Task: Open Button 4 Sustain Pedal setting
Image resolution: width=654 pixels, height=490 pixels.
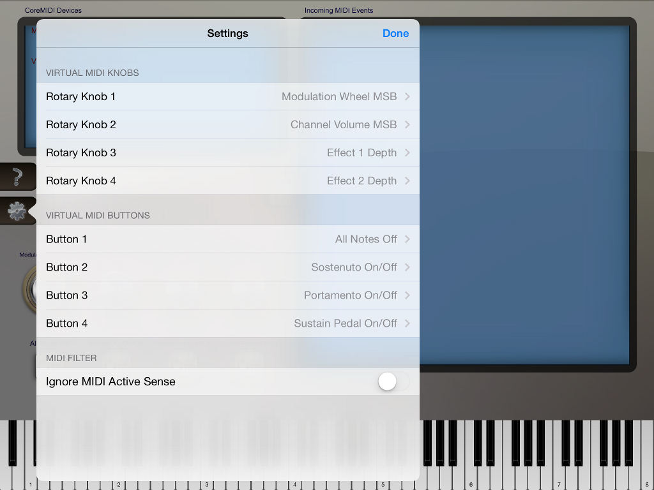Action: [227, 323]
